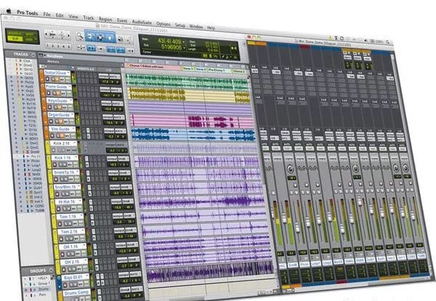
Task: Mute the OrganGuide track
Action: coord(61,121)
